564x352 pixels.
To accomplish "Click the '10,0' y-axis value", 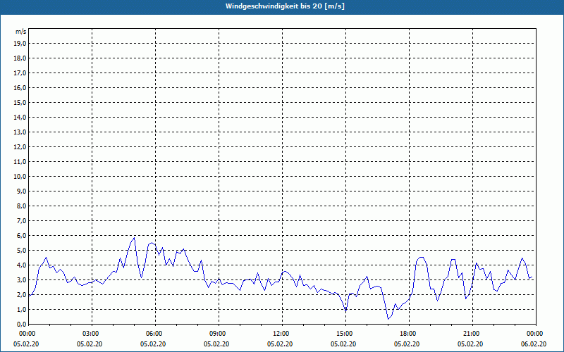I will click(20, 177).
